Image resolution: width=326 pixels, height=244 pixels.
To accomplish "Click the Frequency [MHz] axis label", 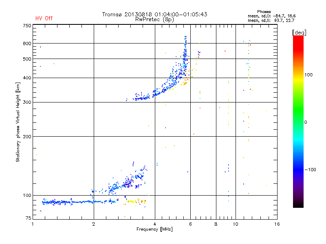I will click(x=154, y=229).
